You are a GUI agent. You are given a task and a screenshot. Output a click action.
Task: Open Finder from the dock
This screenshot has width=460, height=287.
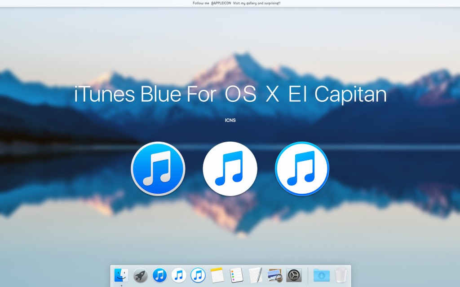[121, 275]
